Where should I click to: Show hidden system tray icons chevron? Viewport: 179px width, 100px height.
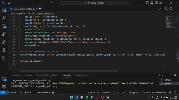tap(149, 97)
